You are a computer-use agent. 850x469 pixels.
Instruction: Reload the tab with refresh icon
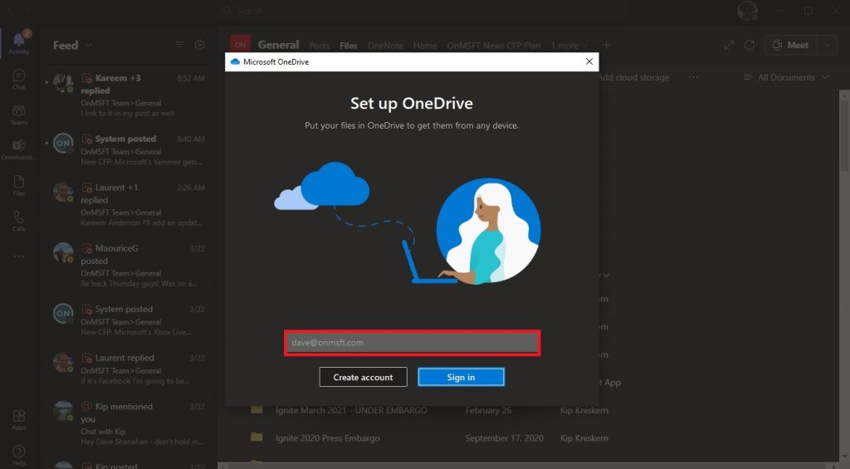coord(750,45)
